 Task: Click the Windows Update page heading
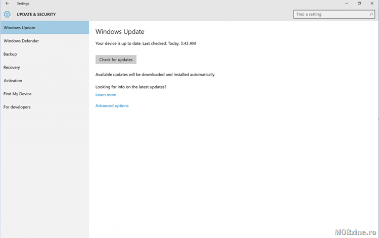click(120, 32)
